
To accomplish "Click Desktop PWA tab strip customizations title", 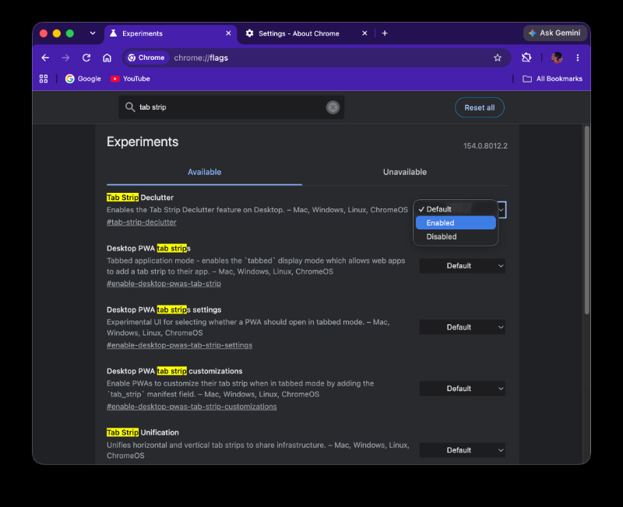I will click(x=174, y=372).
